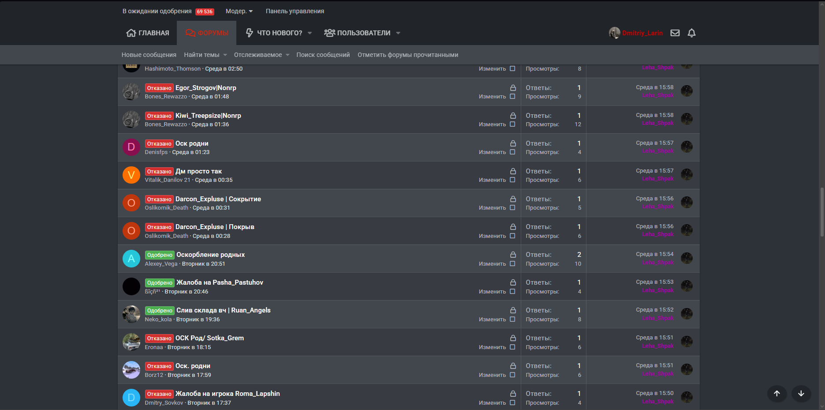This screenshot has width=825, height=410.
Task: Click Dmitriy_Larin profile avatar in header
Action: click(614, 33)
